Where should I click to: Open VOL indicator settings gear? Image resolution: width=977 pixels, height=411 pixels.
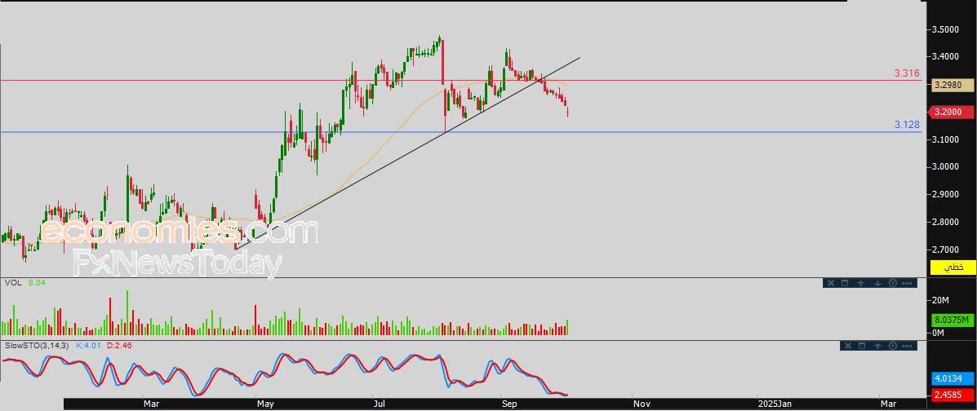892,283
